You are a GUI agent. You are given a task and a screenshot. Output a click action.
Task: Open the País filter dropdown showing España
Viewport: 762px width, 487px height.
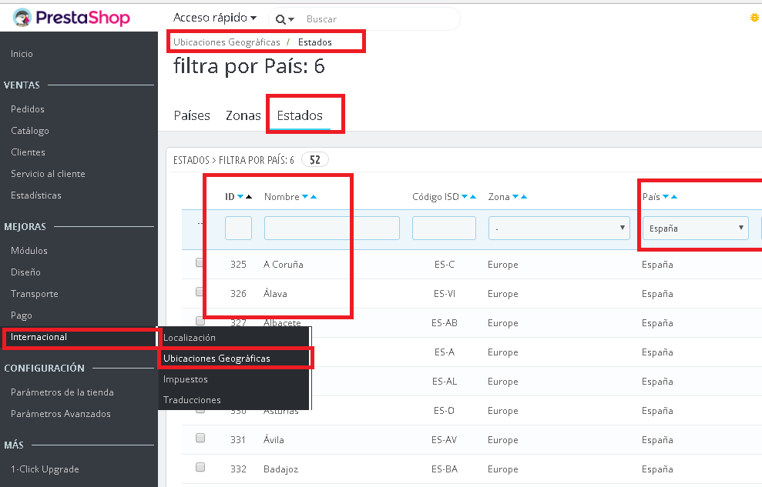[x=695, y=228]
